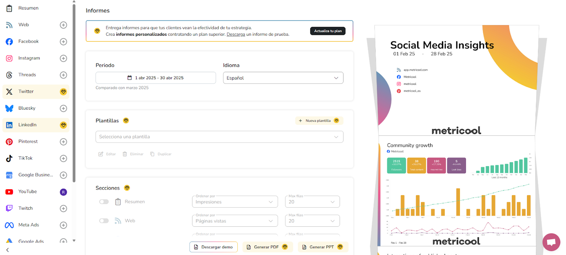Click the Facebook logo in the sidebar
The image size is (566, 255).
pyautogui.click(x=9, y=42)
